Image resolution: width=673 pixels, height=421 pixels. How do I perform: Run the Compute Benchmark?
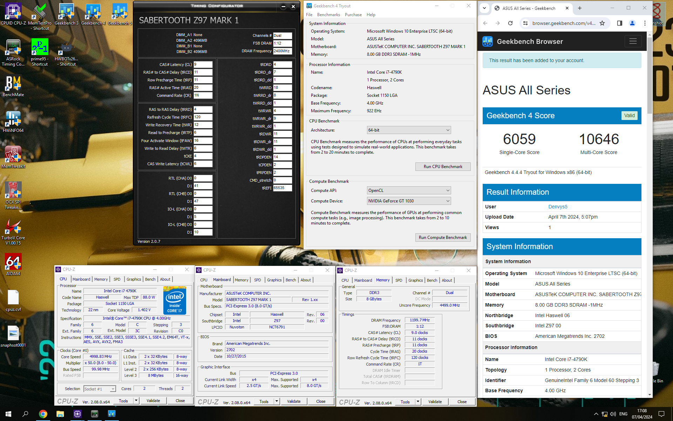pyautogui.click(x=443, y=238)
